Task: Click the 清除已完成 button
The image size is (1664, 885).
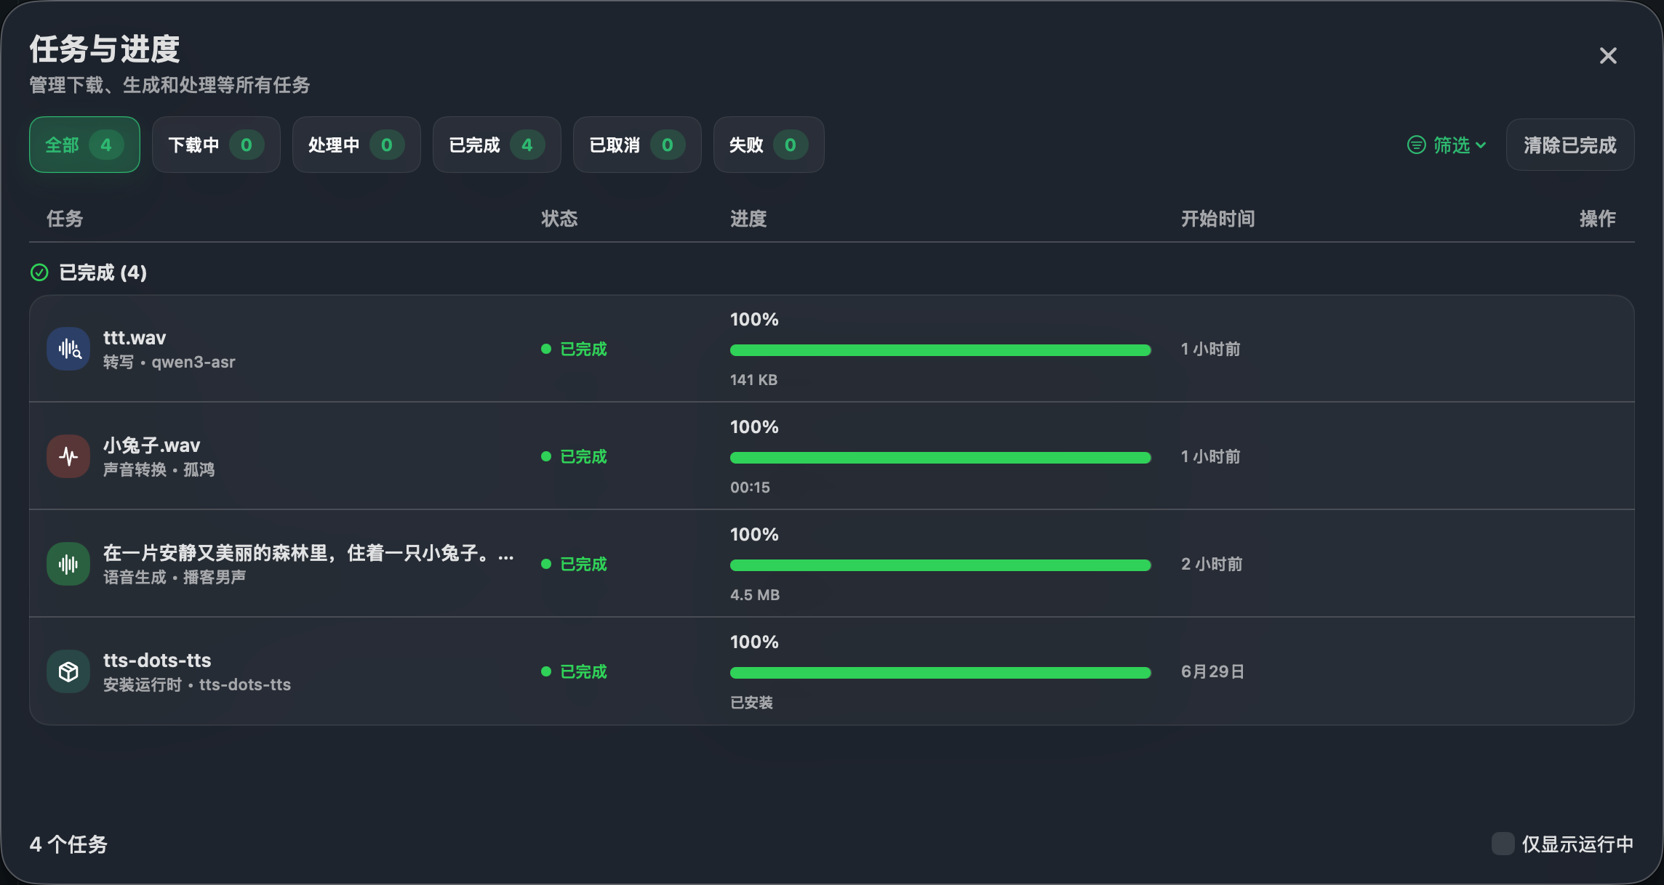Action: [x=1570, y=145]
